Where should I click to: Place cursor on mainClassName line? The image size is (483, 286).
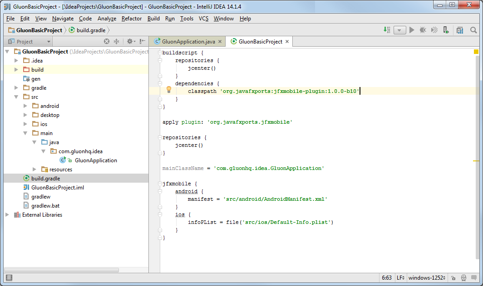click(x=243, y=168)
